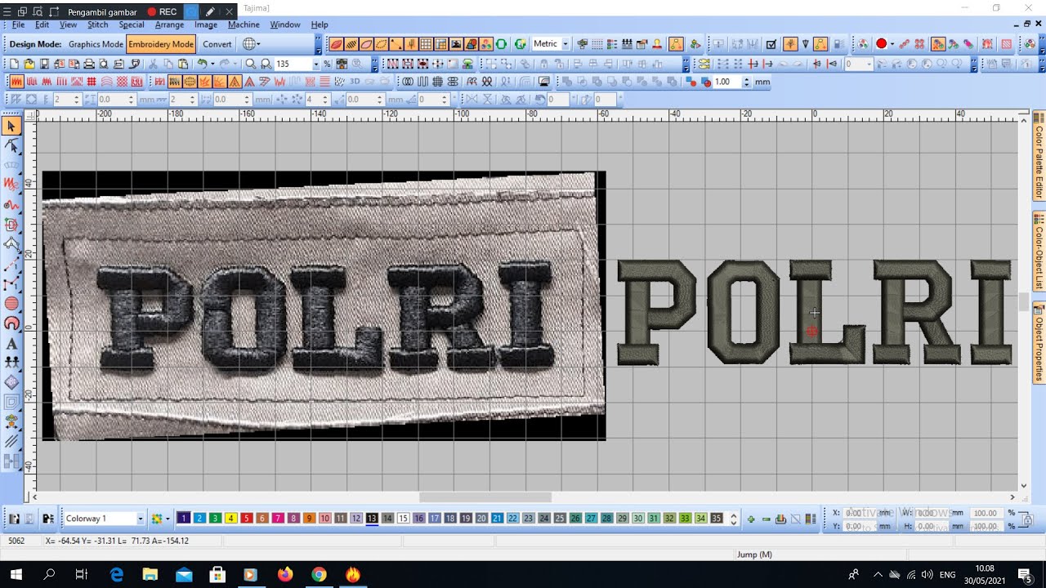The image size is (1046, 588).
Task: Expand the color palette scroll stepper
Action: (733, 519)
